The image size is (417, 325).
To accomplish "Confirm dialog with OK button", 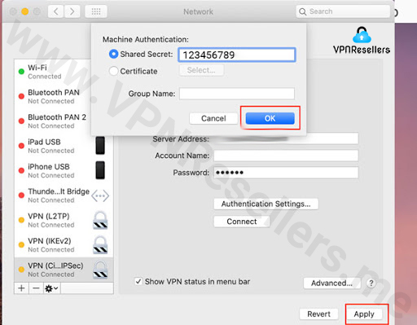I will click(270, 118).
